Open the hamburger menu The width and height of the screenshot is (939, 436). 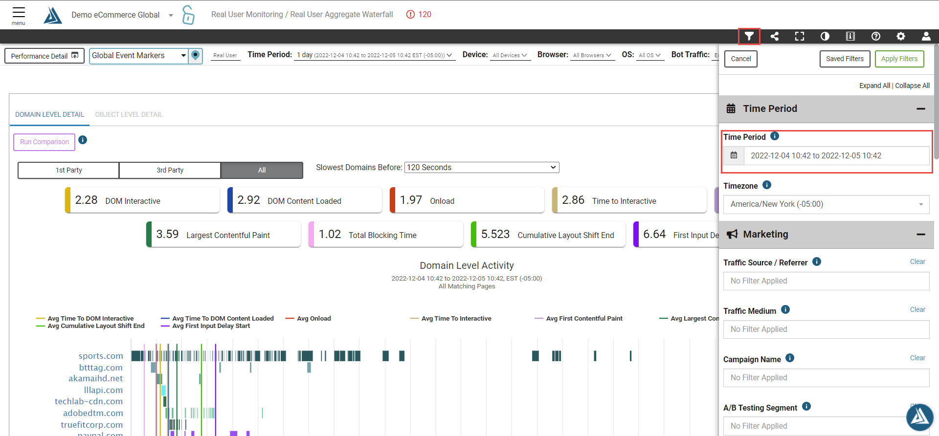click(x=19, y=15)
